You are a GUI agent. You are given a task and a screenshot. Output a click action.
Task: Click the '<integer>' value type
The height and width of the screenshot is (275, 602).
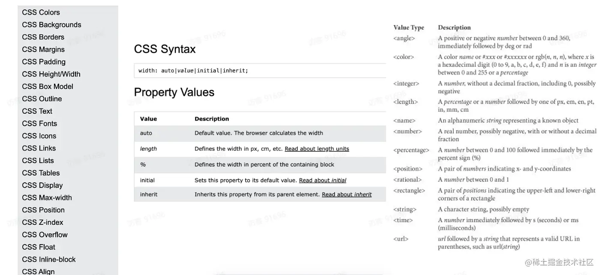pyautogui.click(x=406, y=83)
